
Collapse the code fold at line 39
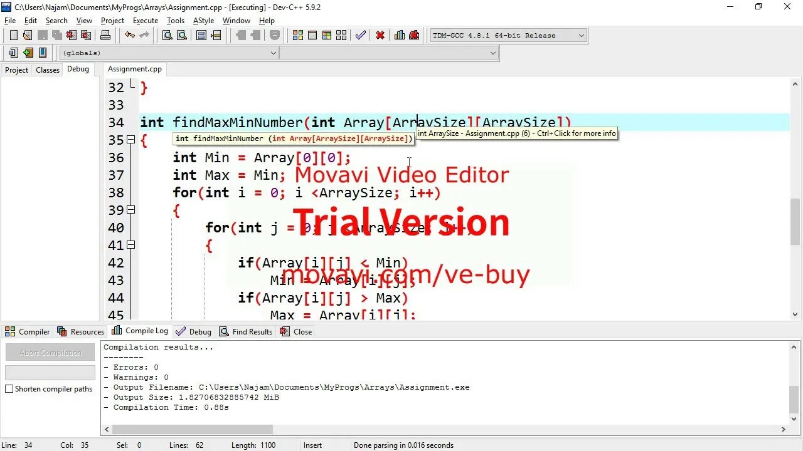click(130, 210)
